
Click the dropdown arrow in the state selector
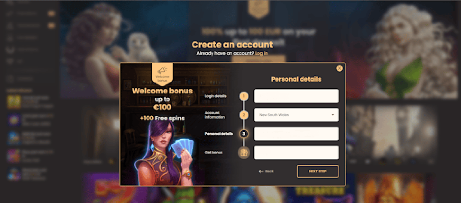(333, 115)
